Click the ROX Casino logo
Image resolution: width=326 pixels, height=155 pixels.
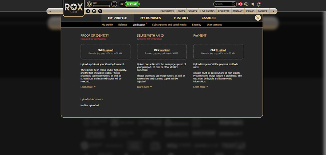tap(74, 8)
